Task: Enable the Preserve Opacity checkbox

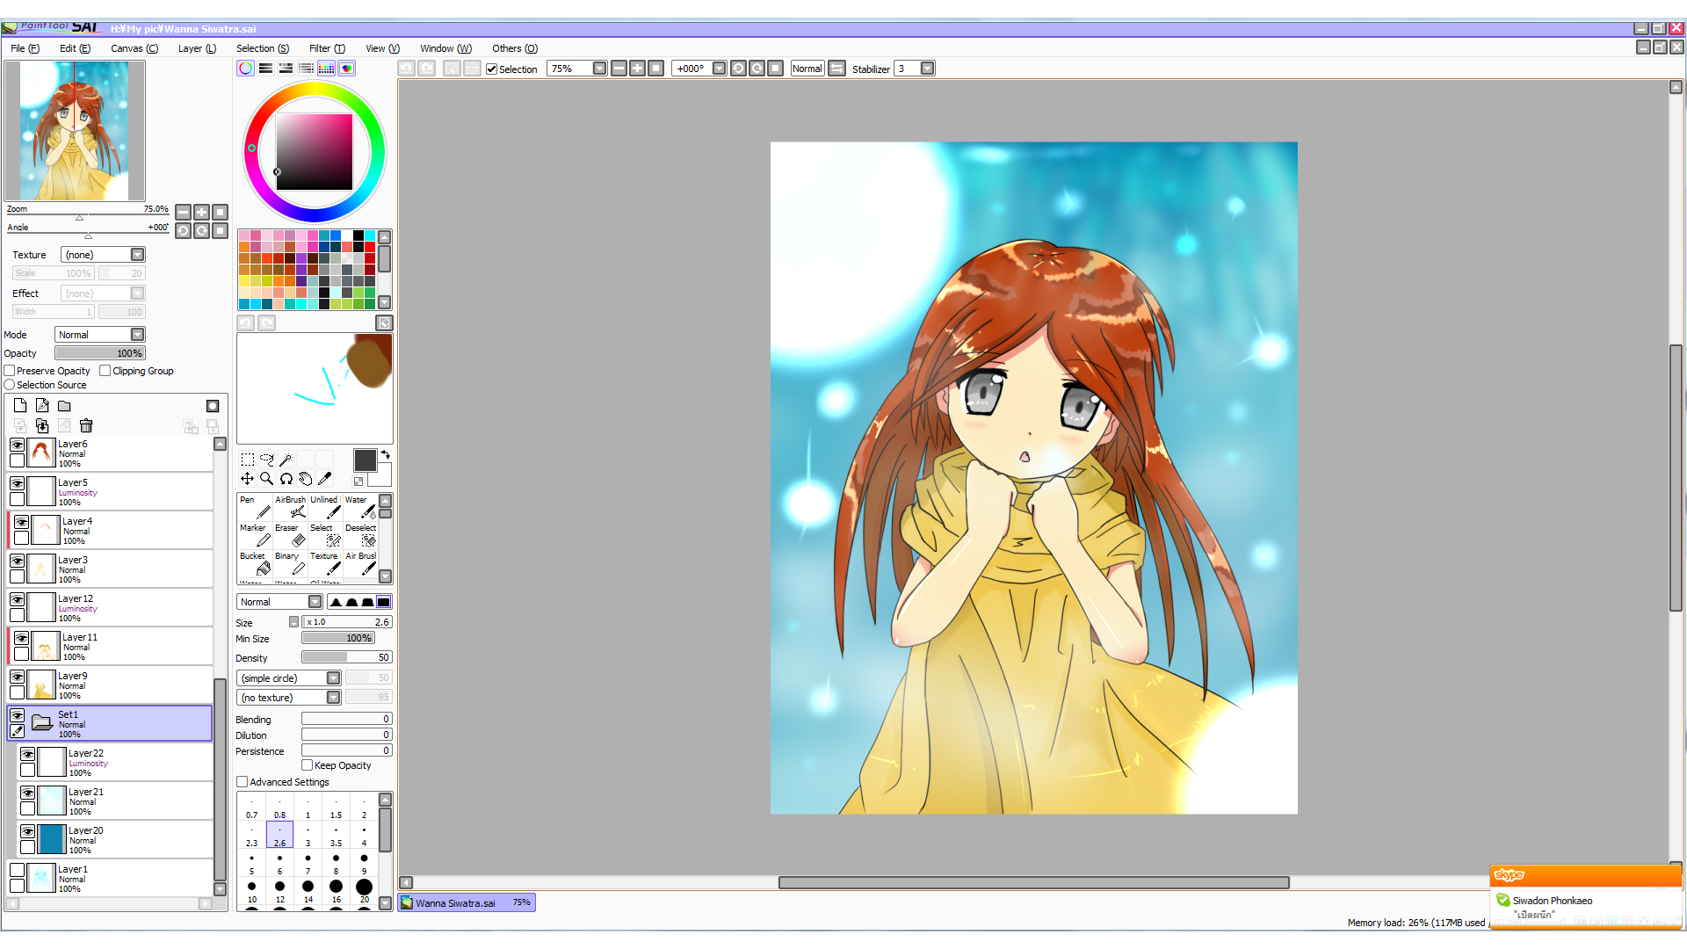Action: click(11, 371)
